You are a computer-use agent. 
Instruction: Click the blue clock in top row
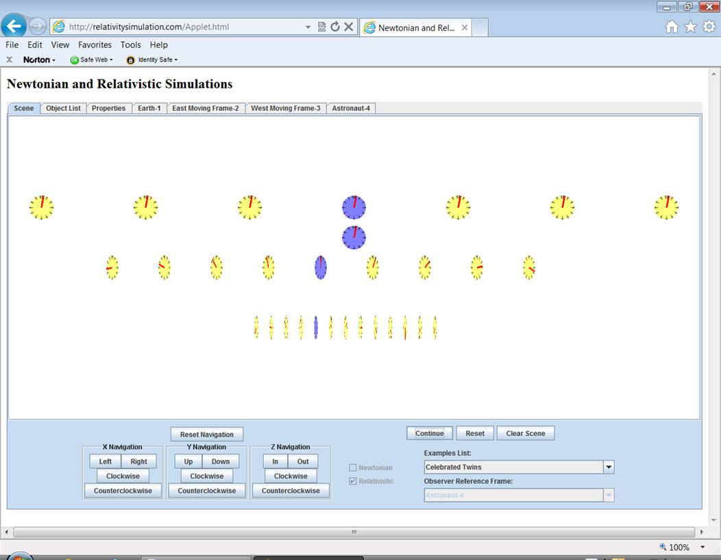[x=354, y=207]
